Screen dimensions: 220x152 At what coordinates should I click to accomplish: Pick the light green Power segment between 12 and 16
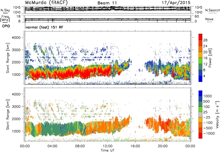coord(200,61)
